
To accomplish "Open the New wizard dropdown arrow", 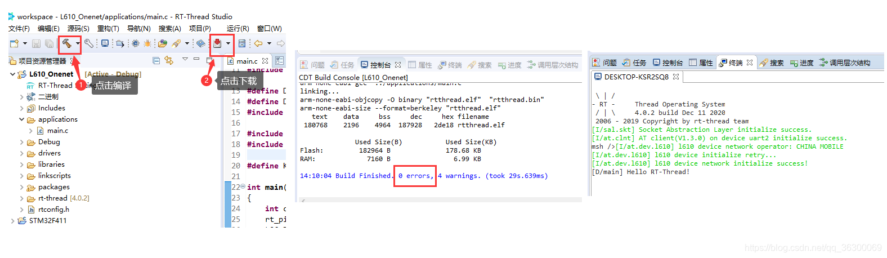I will (25, 43).
